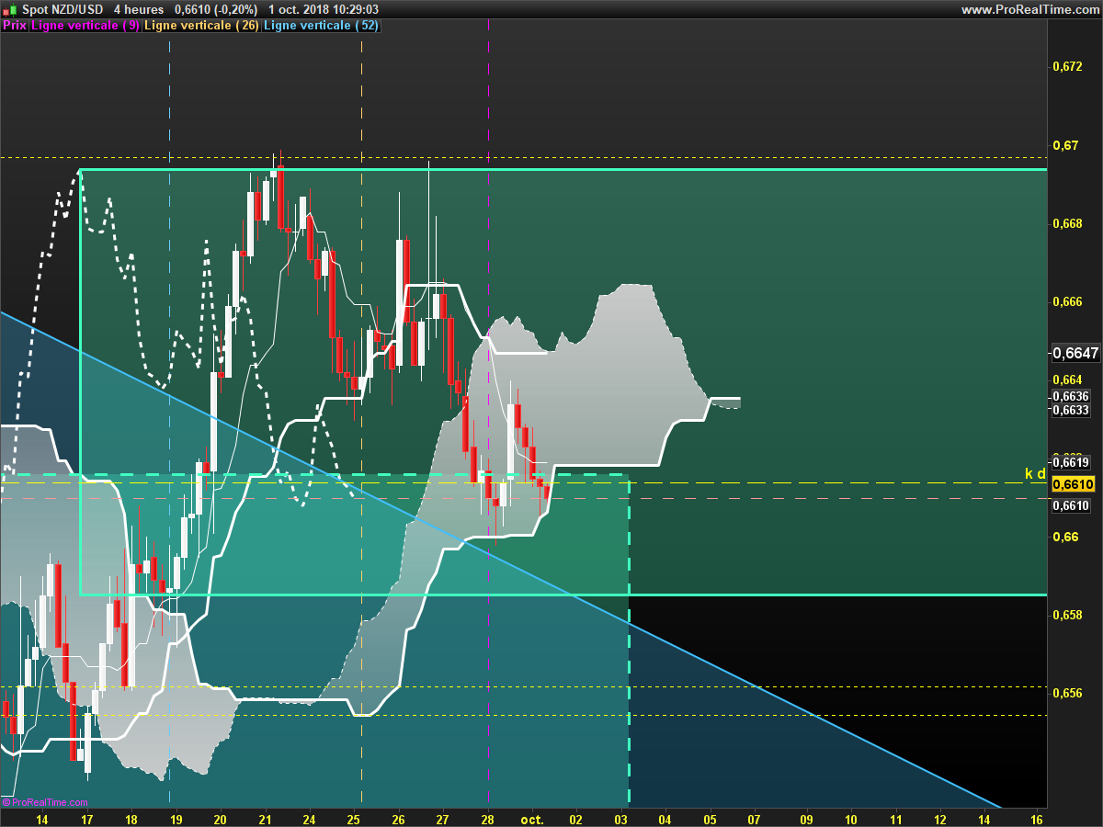
Task: Click date 21 on the time axis
Action: pyautogui.click(x=265, y=818)
